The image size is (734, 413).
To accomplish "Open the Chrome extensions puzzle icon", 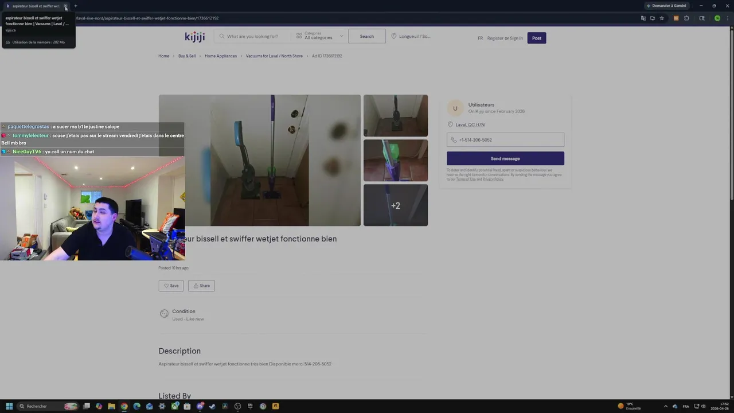I will 686,18.
